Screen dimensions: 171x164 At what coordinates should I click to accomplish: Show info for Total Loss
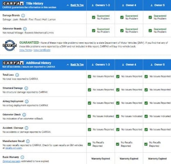[17, 75]
